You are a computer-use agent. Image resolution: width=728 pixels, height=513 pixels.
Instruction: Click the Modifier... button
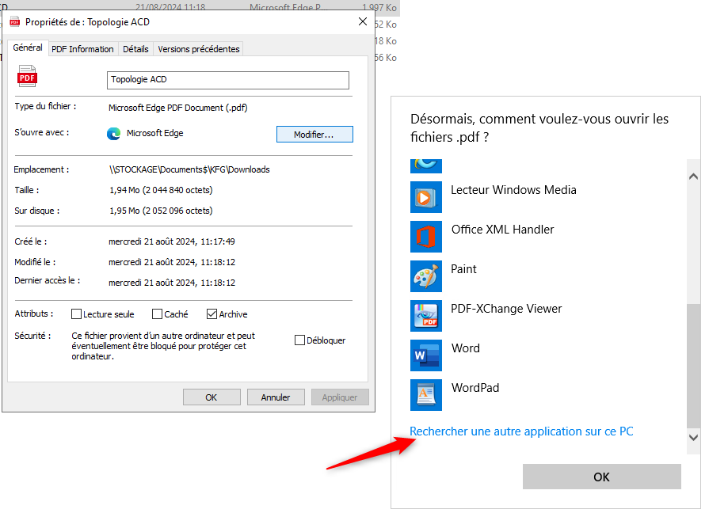pos(314,135)
